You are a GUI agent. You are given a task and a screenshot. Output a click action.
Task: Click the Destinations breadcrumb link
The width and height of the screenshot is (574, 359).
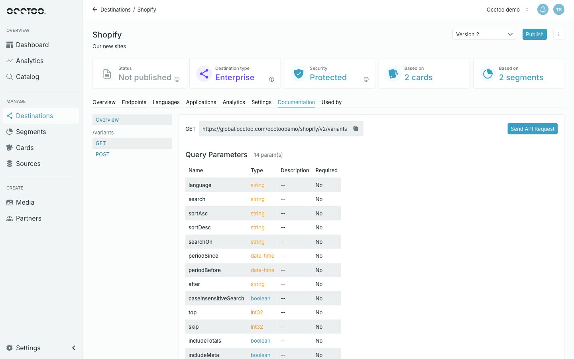click(x=116, y=10)
